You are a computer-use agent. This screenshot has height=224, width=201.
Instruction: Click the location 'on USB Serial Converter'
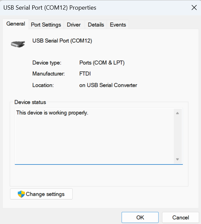108,85
